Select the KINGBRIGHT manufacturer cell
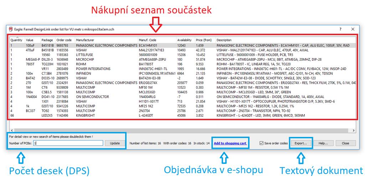Viewport: 365px width, 177px height. [85, 115]
